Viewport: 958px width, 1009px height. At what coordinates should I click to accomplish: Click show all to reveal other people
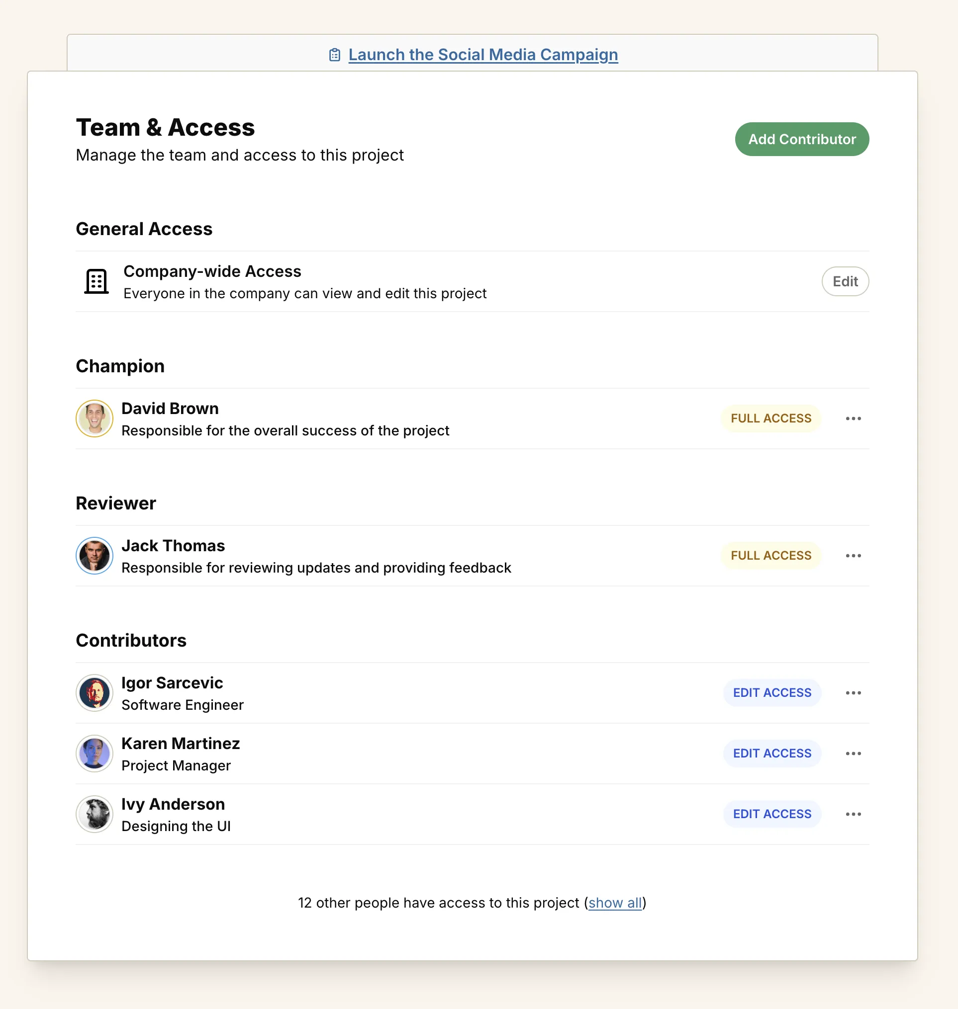click(x=615, y=903)
